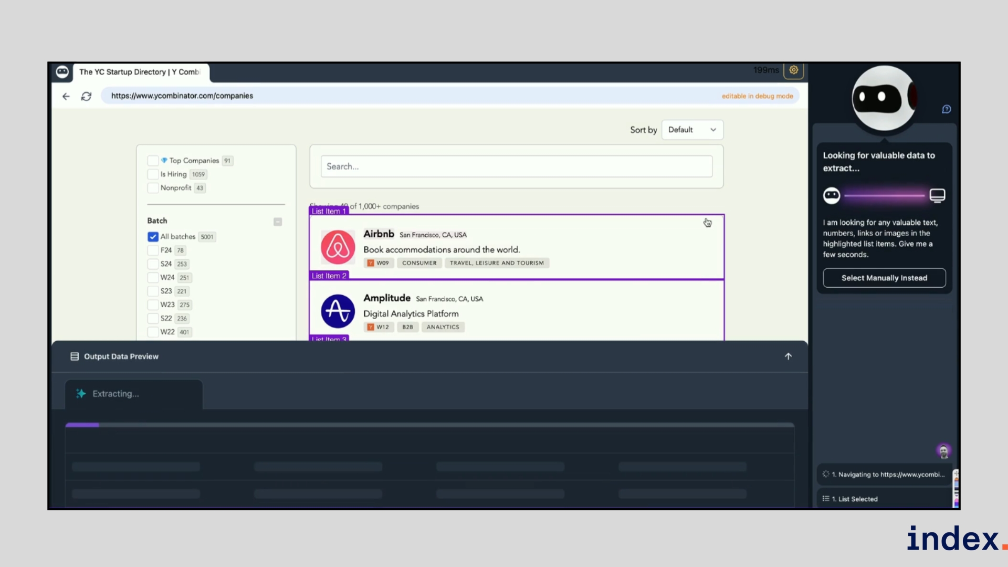
Task: Click the help icon beside robot
Action: point(946,109)
